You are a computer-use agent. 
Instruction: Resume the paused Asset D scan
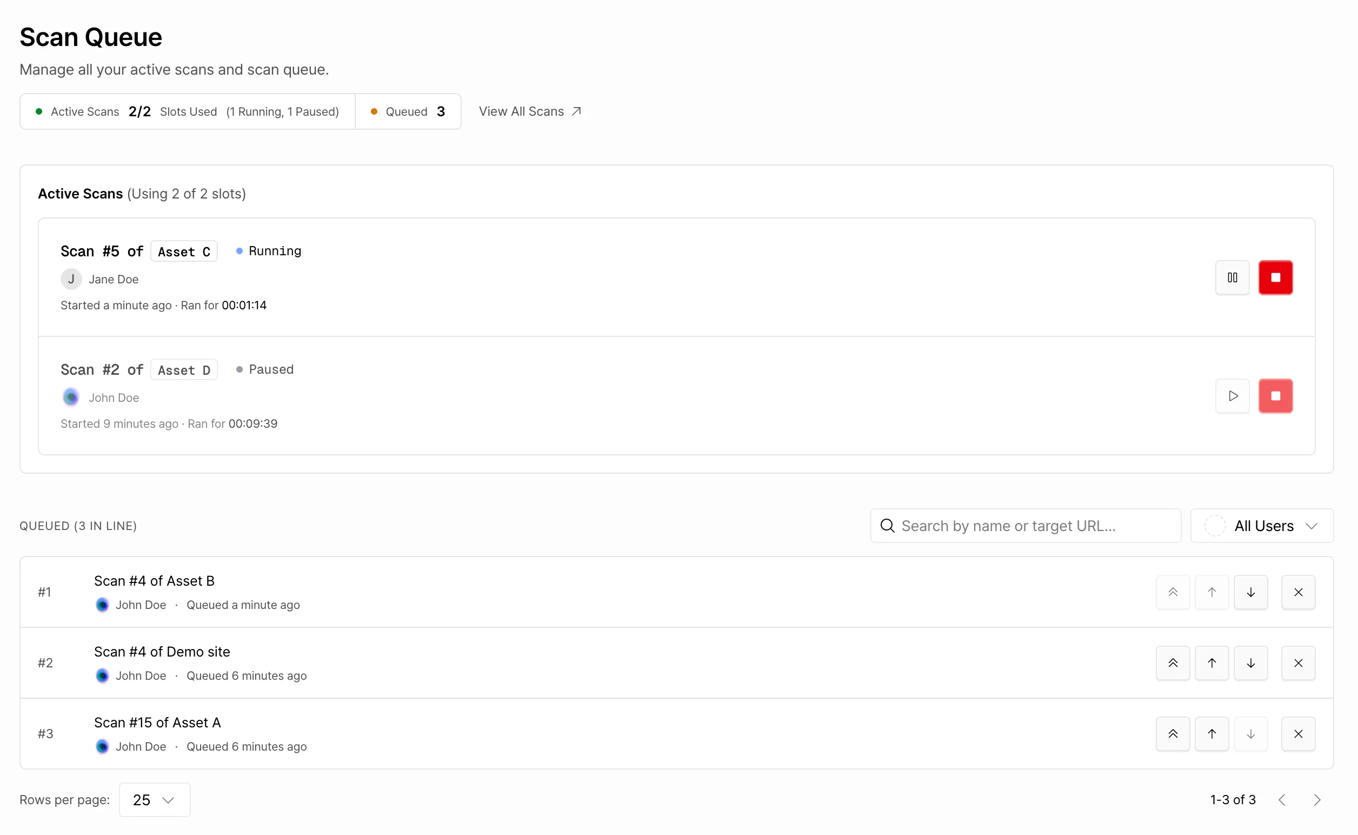click(x=1232, y=396)
